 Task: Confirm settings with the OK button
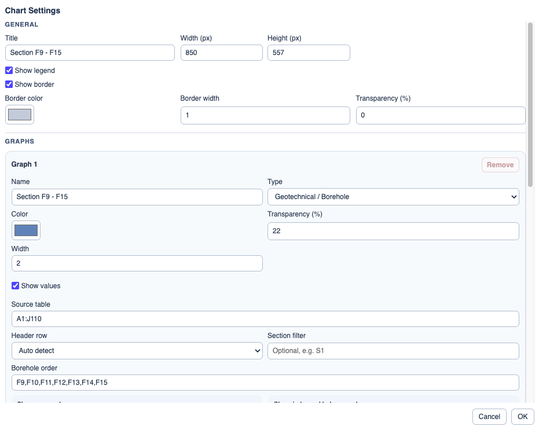522,417
